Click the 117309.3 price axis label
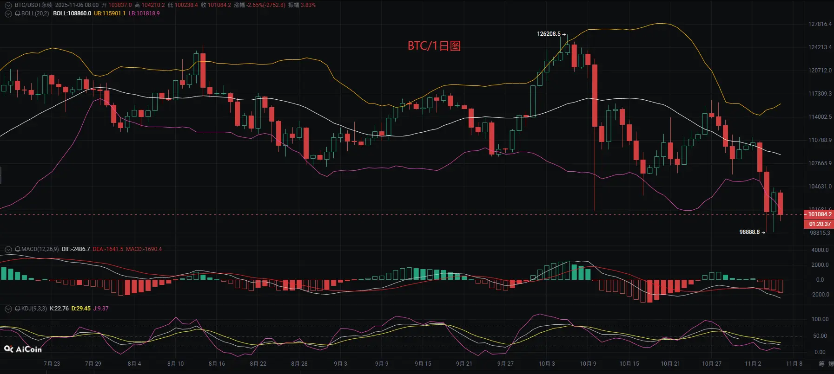 (x=820, y=94)
